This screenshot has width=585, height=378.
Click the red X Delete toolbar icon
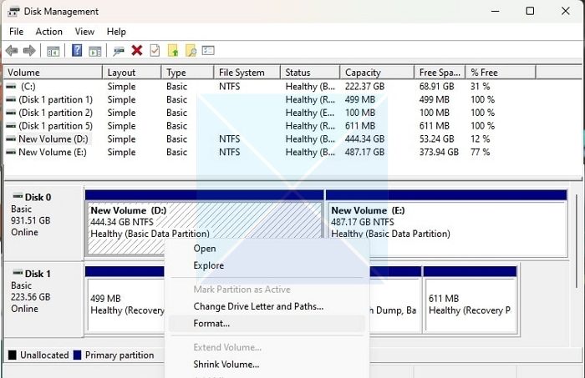[x=137, y=51]
